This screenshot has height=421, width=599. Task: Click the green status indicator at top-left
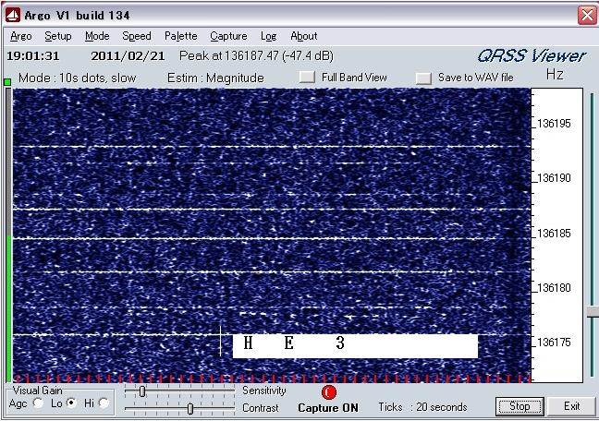pyautogui.click(x=7, y=82)
